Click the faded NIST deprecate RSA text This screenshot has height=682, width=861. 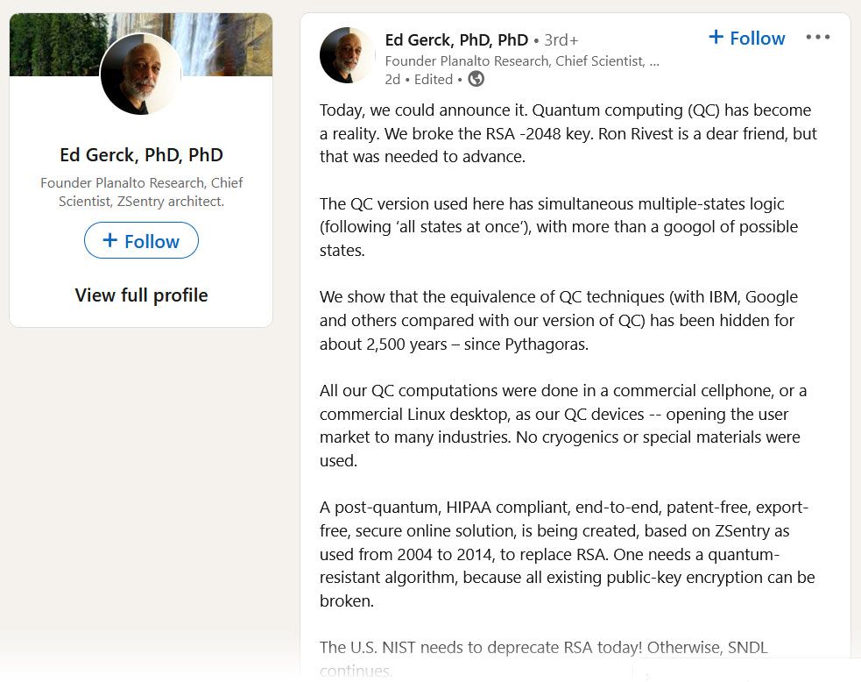[x=543, y=648]
